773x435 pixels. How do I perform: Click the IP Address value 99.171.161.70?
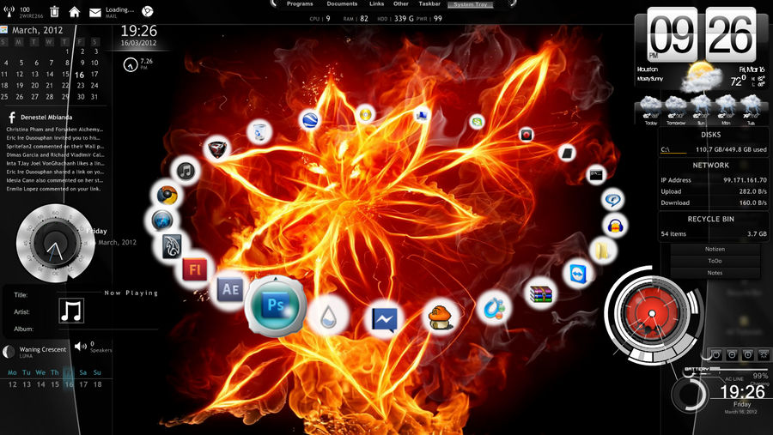tap(745, 180)
